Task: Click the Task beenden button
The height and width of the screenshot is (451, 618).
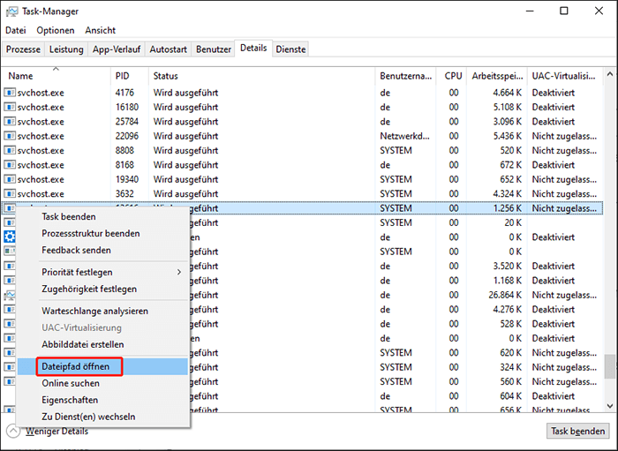Action: coord(577,432)
